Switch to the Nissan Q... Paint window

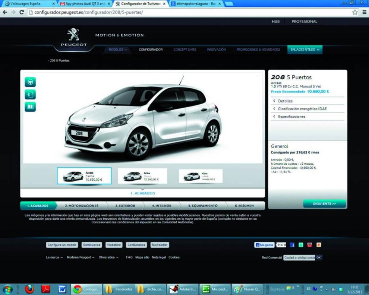tap(247, 289)
